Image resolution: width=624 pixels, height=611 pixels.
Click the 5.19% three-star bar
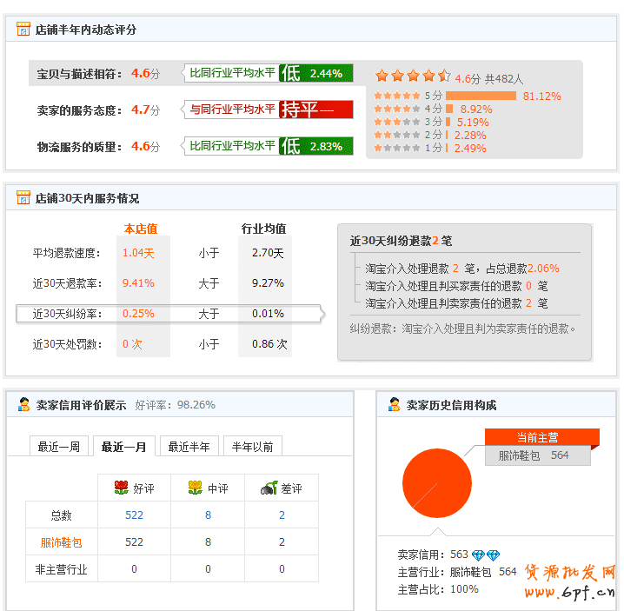coord(448,122)
